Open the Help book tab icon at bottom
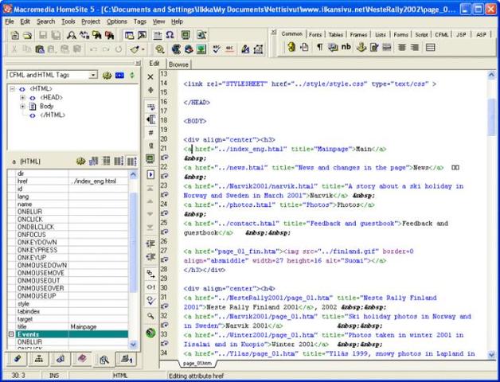 [82, 359]
